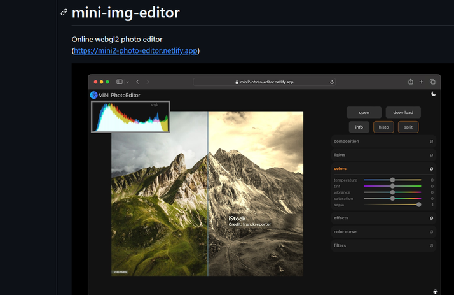This screenshot has height=295, width=454.
Task: Reset color curve with its reset icon
Action: 431,232
